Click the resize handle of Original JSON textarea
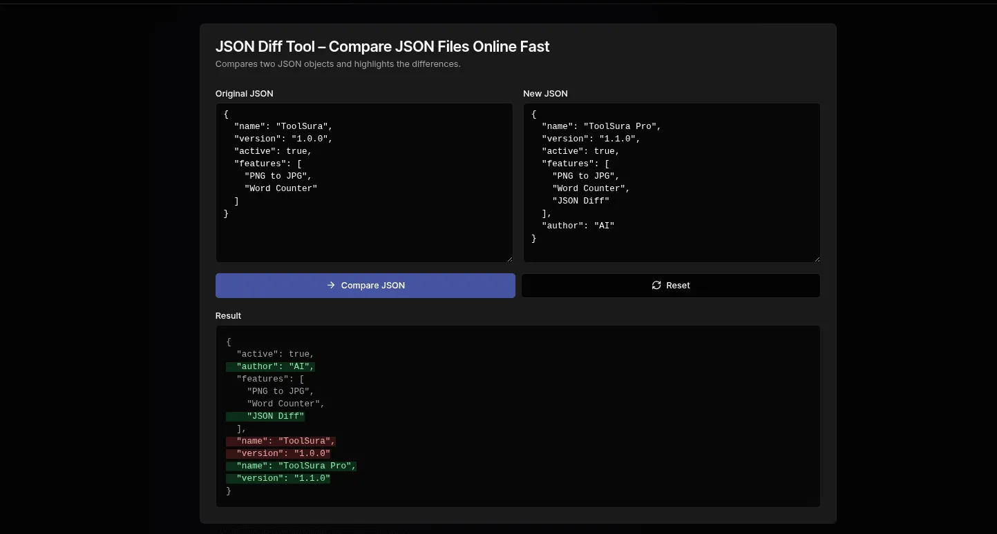The image size is (997, 534). pos(511,258)
